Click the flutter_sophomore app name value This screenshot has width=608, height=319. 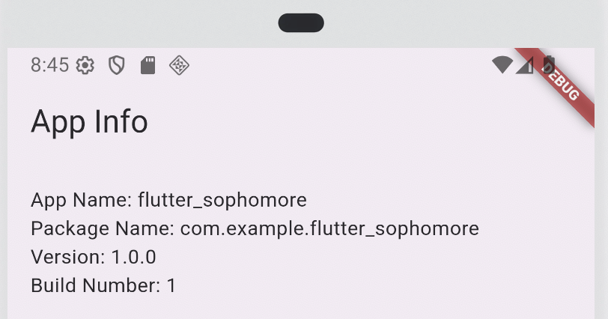point(222,201)
